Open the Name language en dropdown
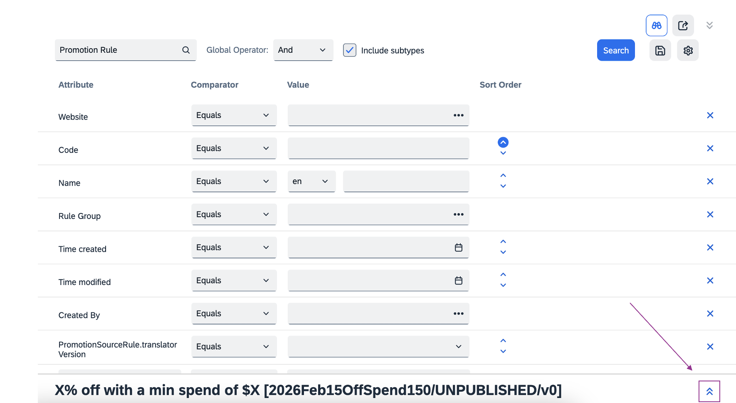 coord(311,182)
